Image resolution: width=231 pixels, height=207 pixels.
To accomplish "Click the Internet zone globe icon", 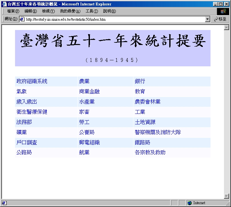I will pyautogui.click(x=189, y=203).
